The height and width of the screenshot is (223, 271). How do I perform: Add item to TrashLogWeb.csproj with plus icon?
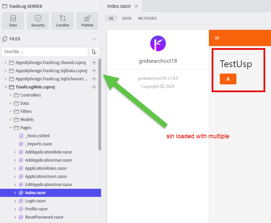94,87
